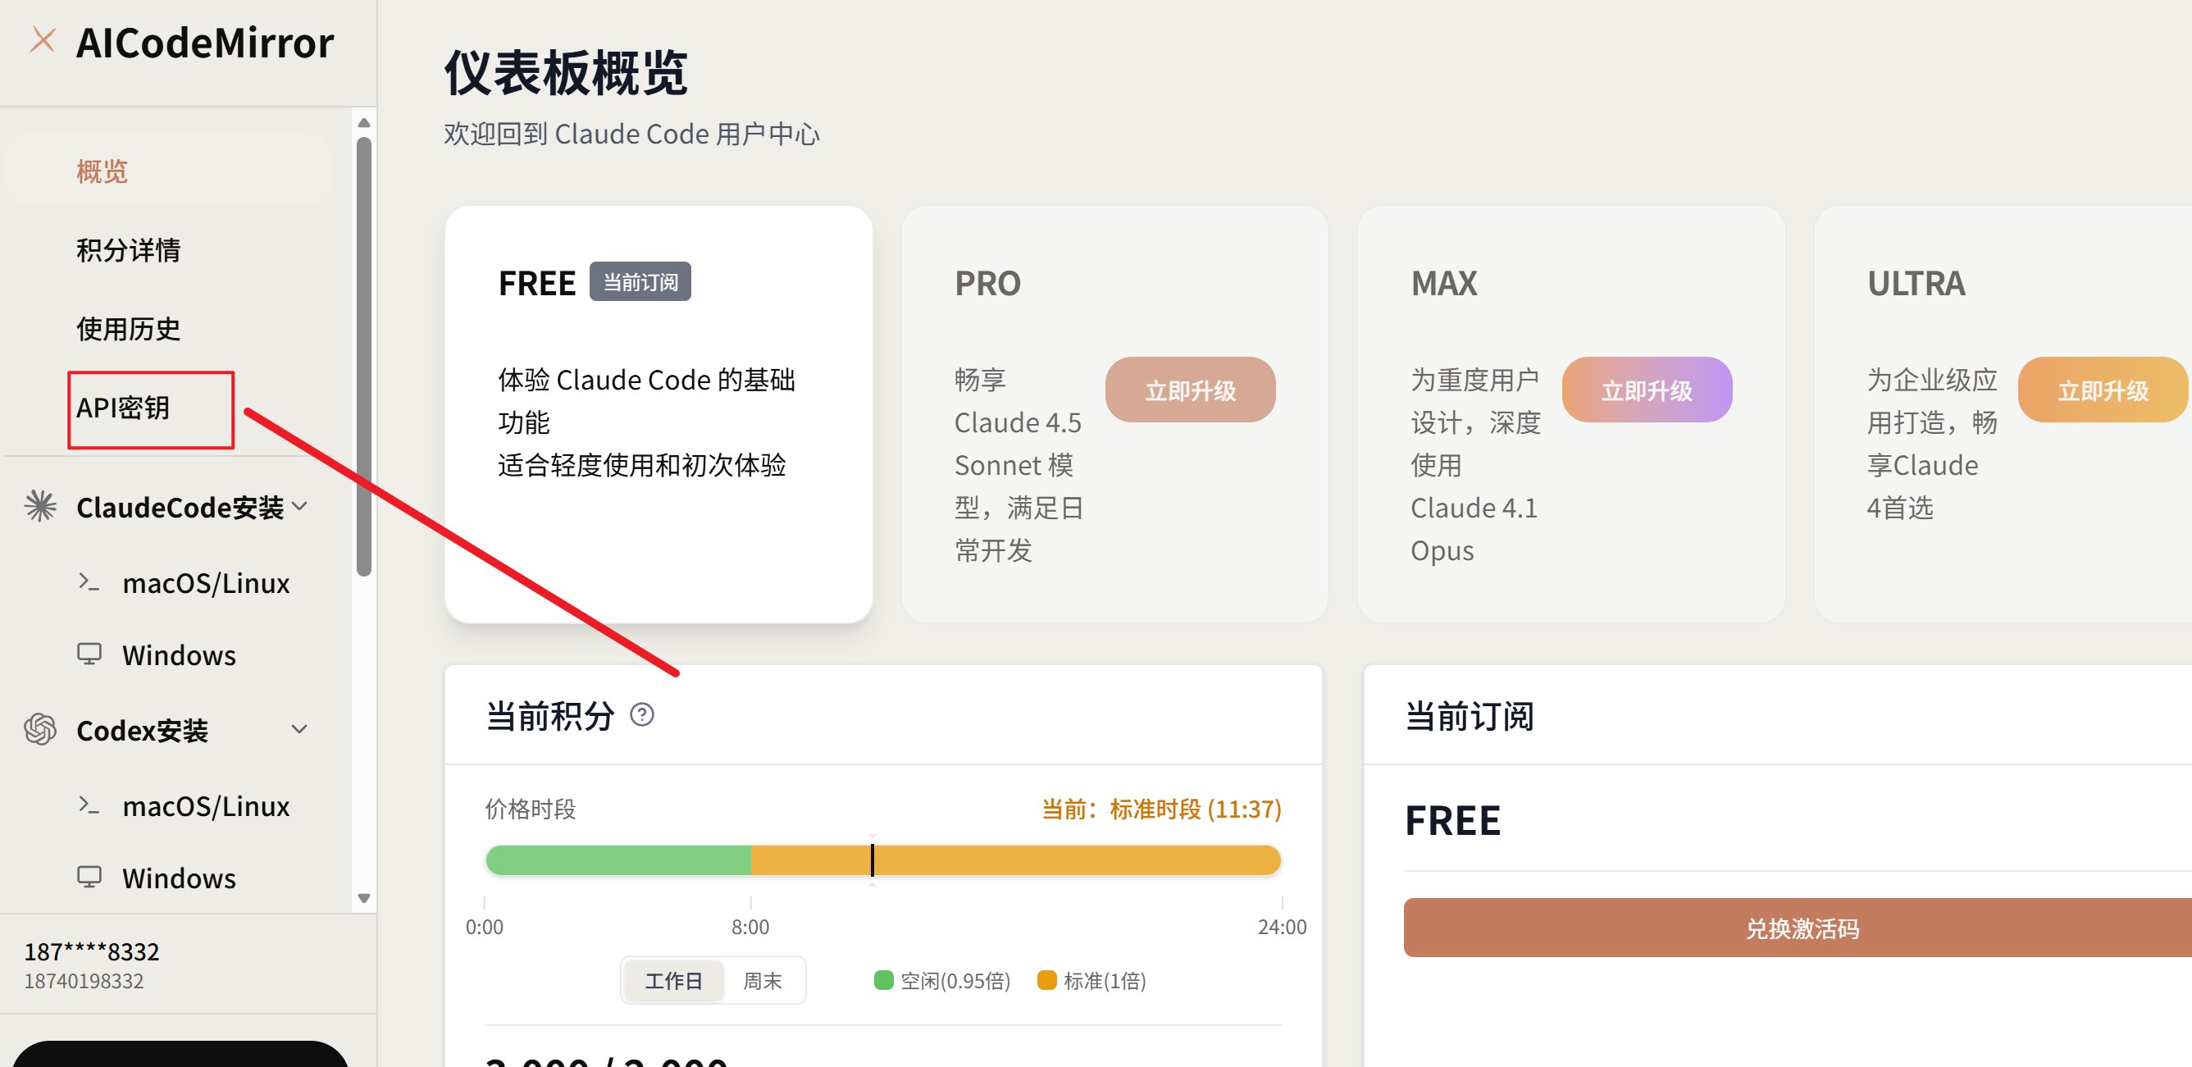Screen dimensions: 2192x1067
Task: Click the terminal icon beside macOS/Linux under Codex安装
Action: coord(89,805)
